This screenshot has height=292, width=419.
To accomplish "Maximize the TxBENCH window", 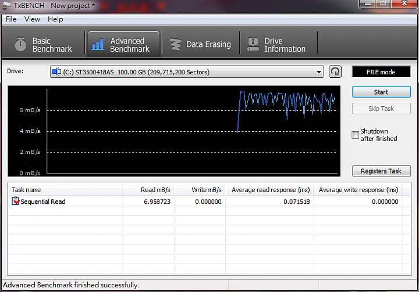I will pyautogui.click(x=383, y=3).
